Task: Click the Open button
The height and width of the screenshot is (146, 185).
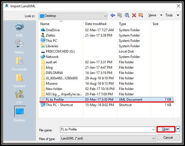Action: click(x=166, y=129)
